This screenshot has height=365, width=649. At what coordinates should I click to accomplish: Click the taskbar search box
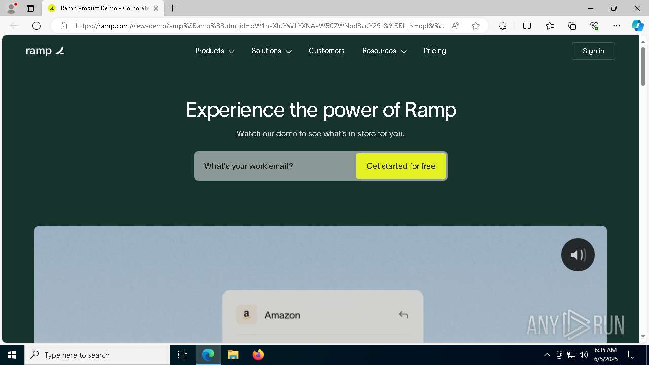point(97,355)
